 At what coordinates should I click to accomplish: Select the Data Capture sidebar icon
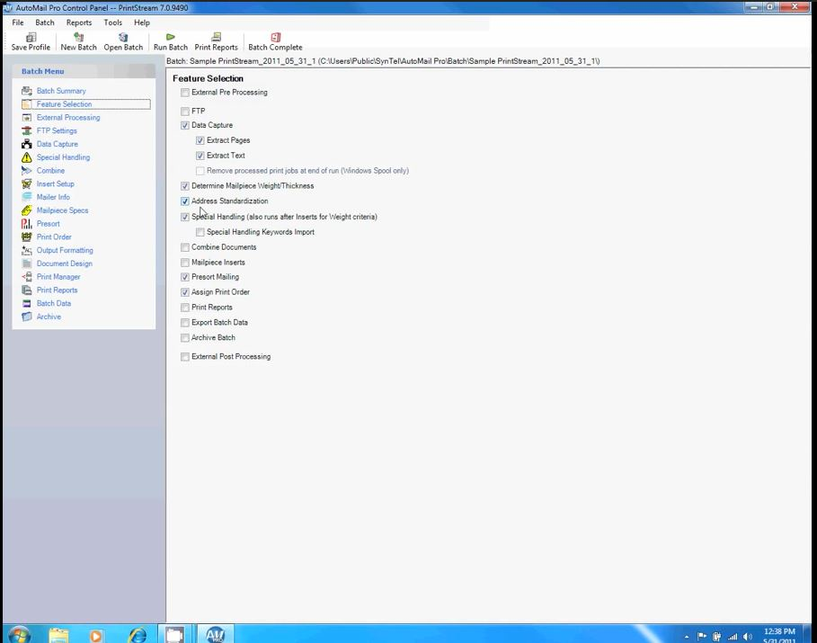[x=26, y=144]
